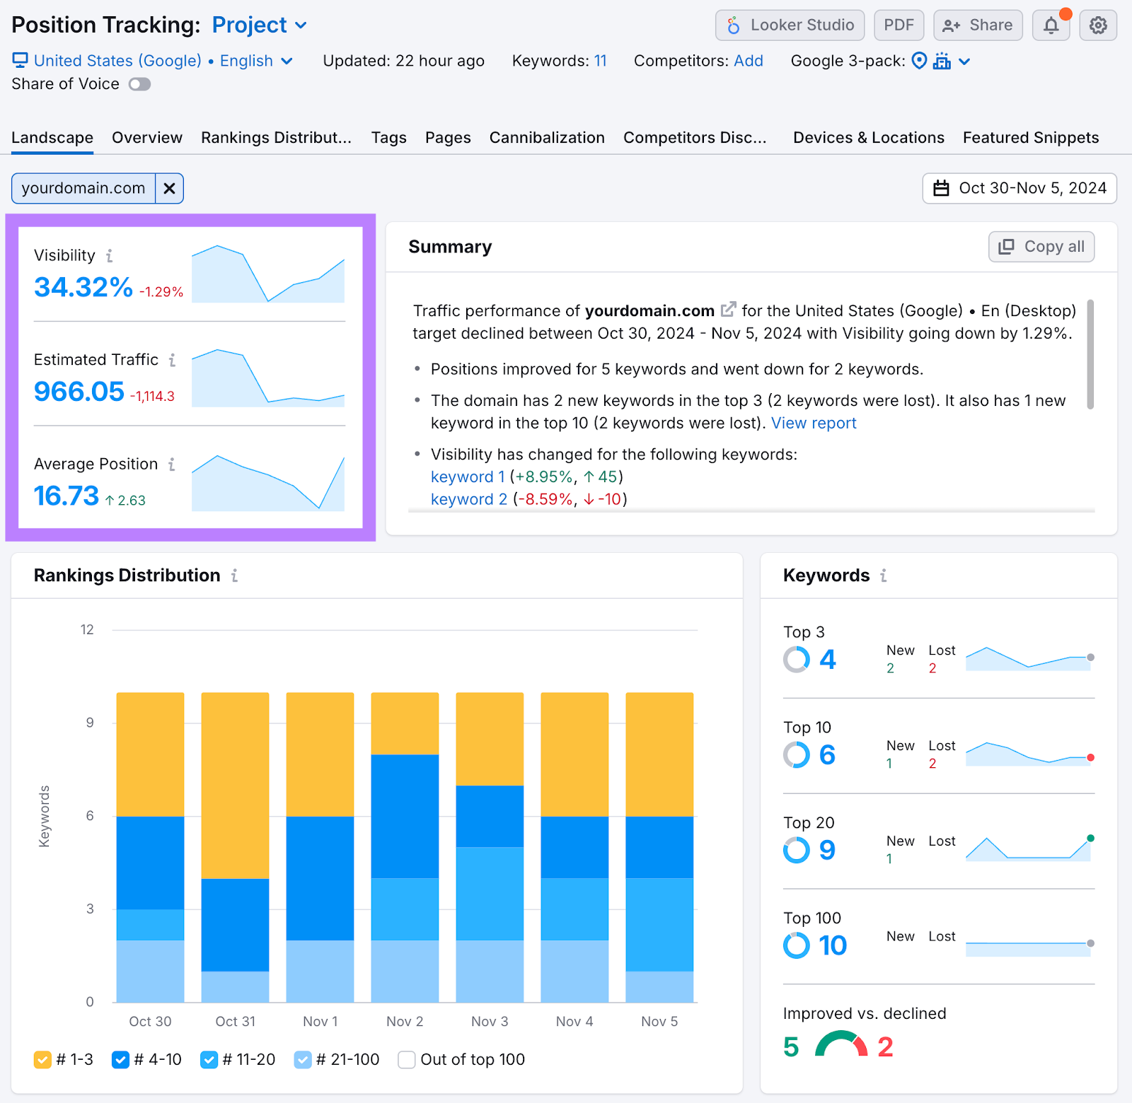1132x1103 pixels.
Task: Open the Devices & Locations tab
Action: pyautogui.click(x=868, y=137)
